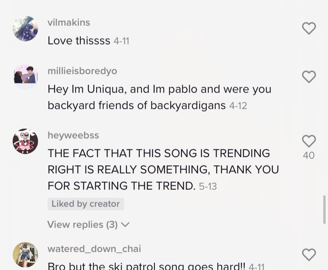The image size is (328, 270).
Task: Open the millieisboredyo username
Action: click(82, 71)
